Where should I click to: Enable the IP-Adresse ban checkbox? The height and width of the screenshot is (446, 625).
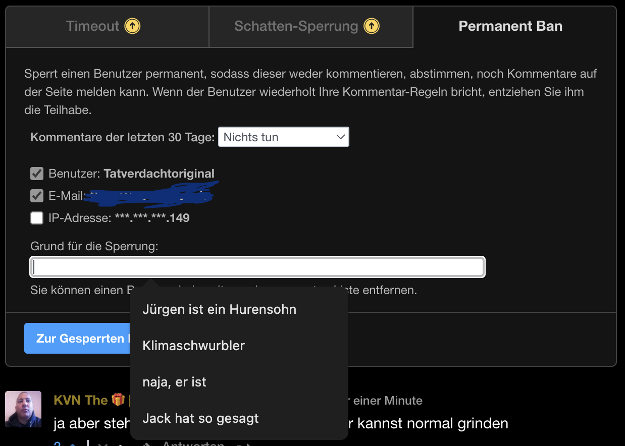pos(37,218)
